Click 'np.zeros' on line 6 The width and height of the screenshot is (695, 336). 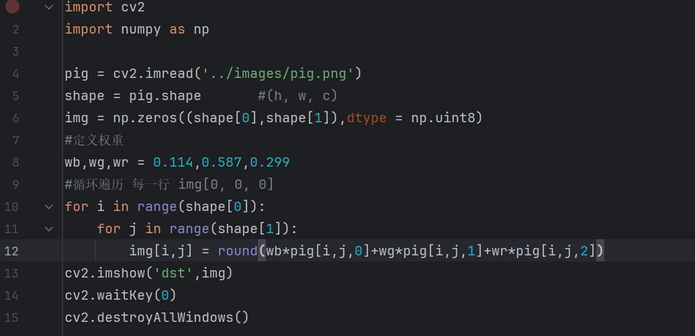(x=145, y=118)
